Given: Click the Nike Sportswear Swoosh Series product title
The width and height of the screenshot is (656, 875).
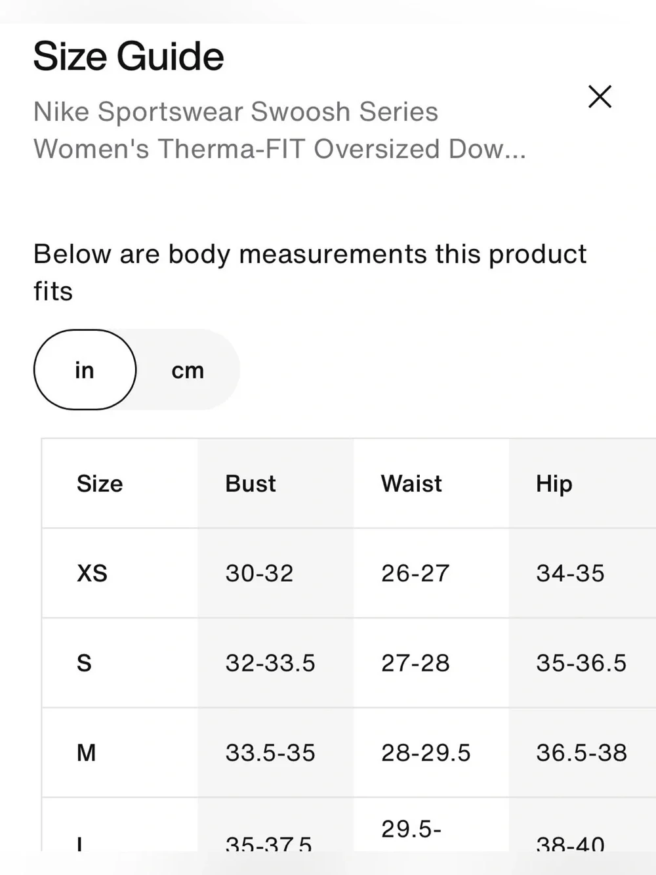Looking at the screenshot, I should pos(279,130).
